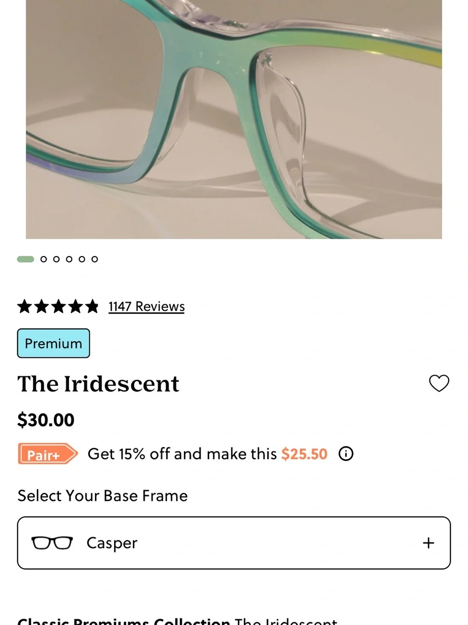Click the Classic Premiums Collection description text
Screen dimensions: 468x625
click(177, 621)
